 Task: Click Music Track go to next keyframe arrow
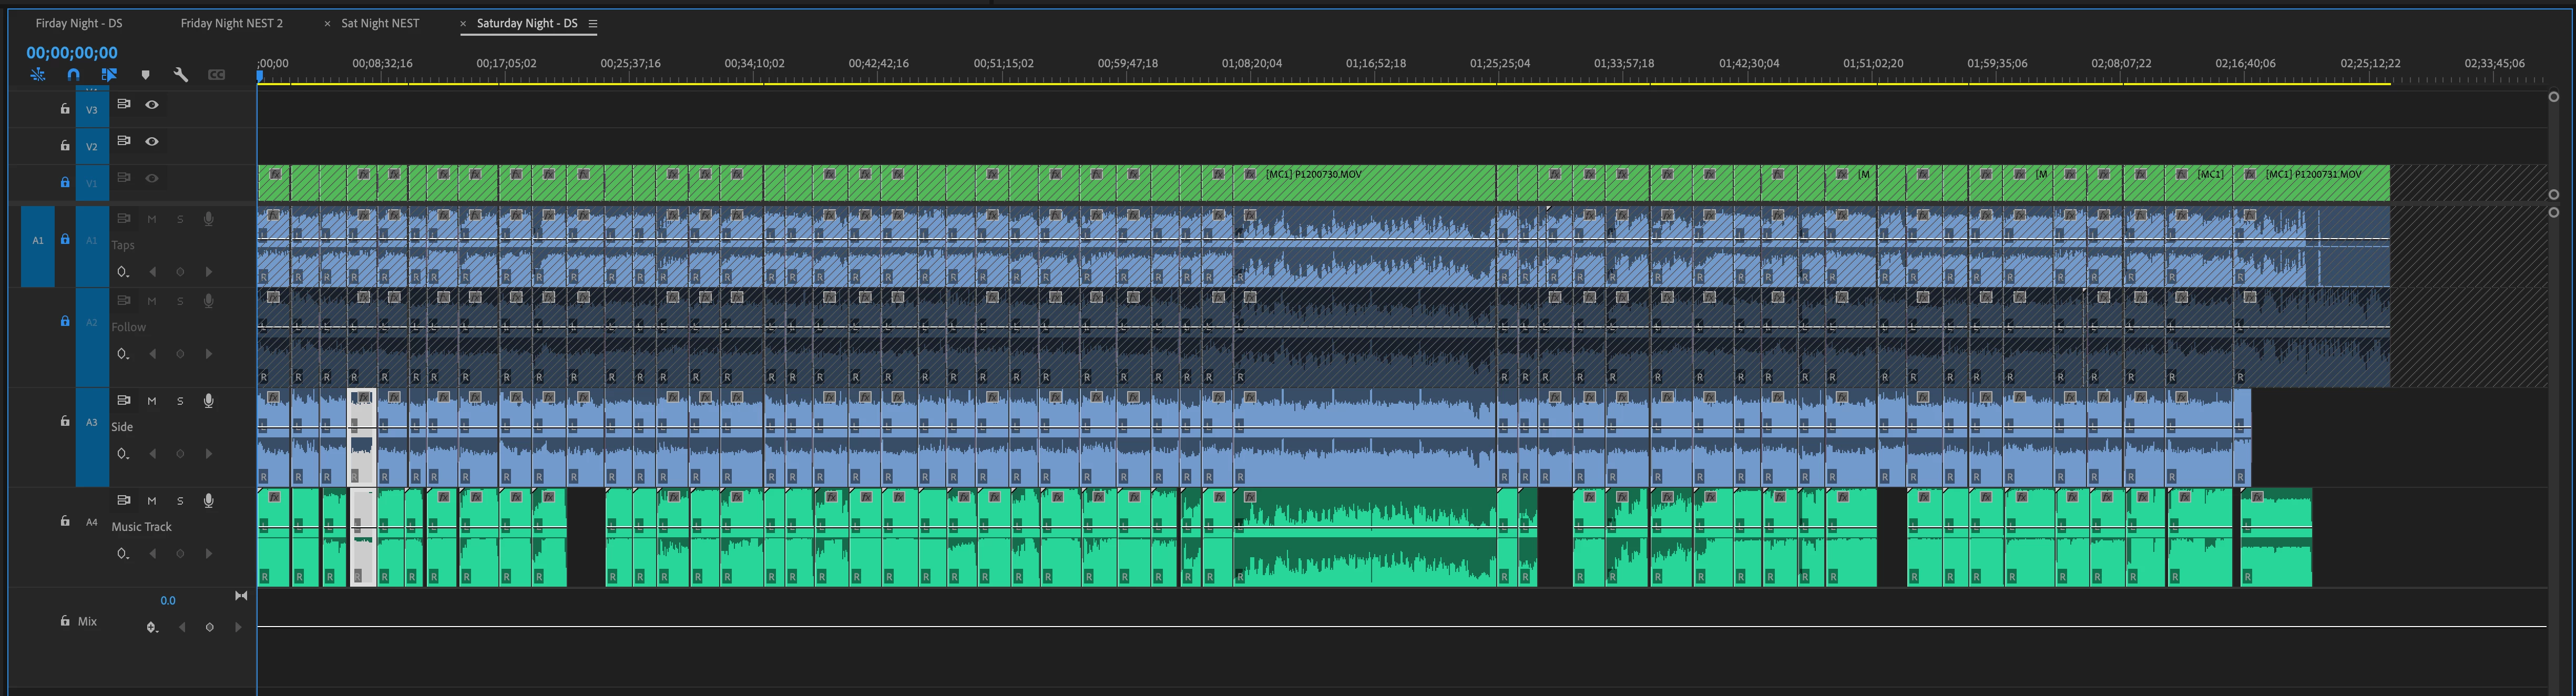click(208, 554)
